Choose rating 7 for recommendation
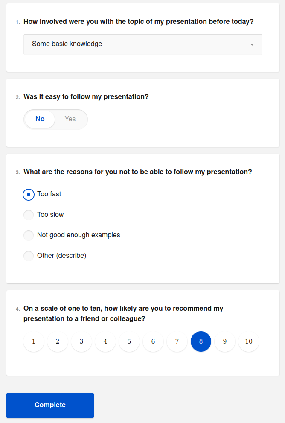The width and height of the screenshot is (285, 423). tap(177, 341)
